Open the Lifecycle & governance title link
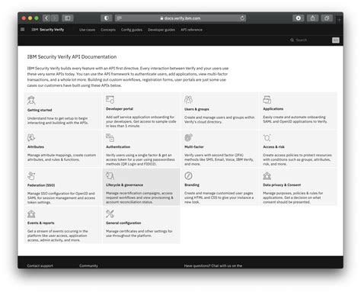The height and width of the screenshot is (292, 361). coord(124,185)
